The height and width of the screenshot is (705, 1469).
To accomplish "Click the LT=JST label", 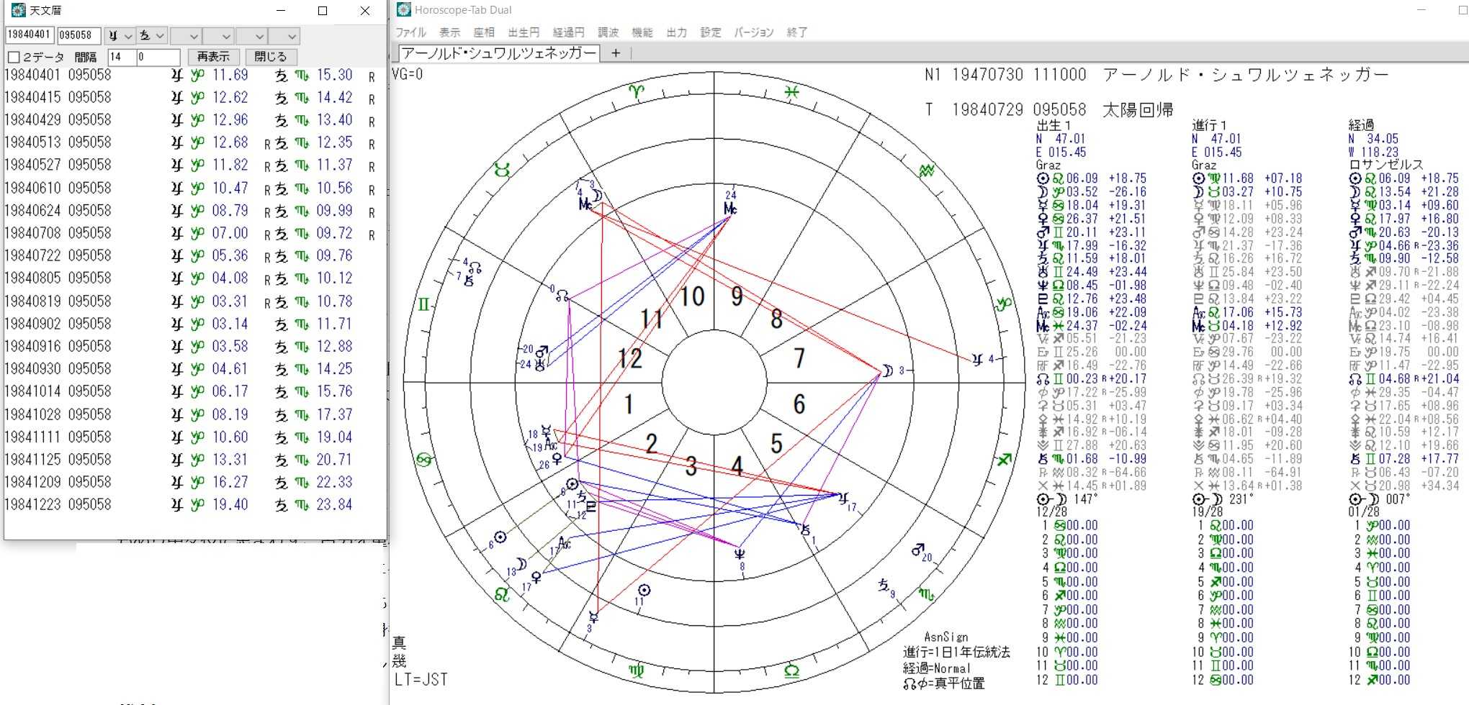I will [x=421, y=679].
